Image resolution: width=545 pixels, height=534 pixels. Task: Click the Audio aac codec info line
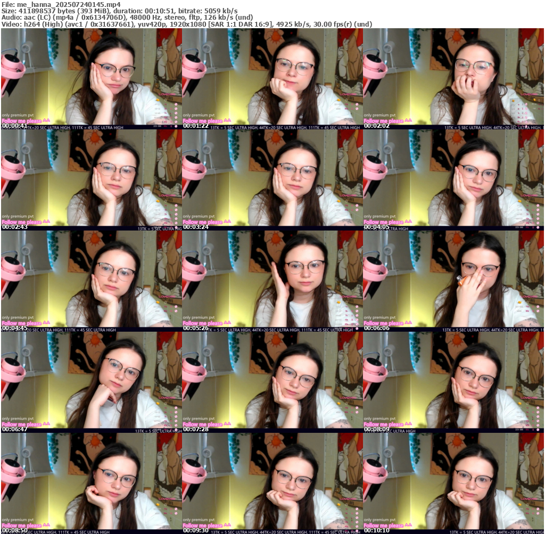tap(127, 18)
